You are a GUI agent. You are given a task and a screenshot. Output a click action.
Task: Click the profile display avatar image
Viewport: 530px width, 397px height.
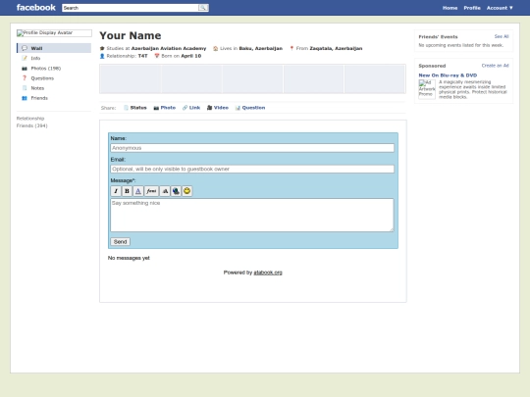tap(54, 32)
